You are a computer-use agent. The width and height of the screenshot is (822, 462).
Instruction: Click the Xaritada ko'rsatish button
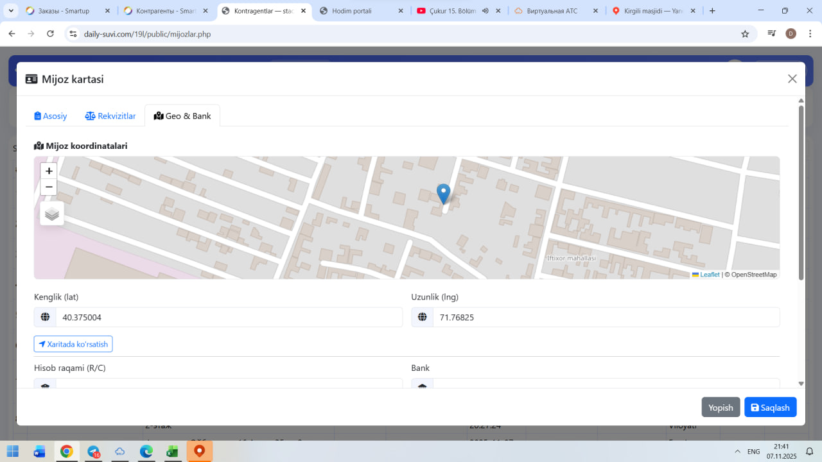[73, 344]
